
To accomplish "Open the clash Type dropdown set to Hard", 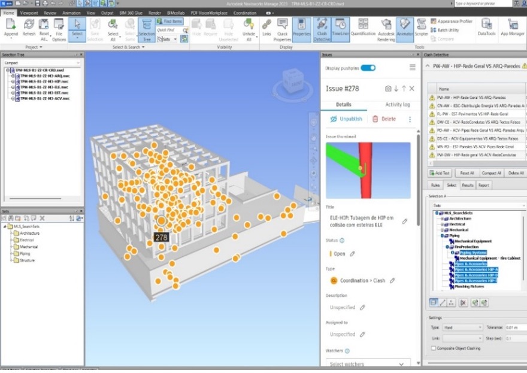I will (462, 327).
